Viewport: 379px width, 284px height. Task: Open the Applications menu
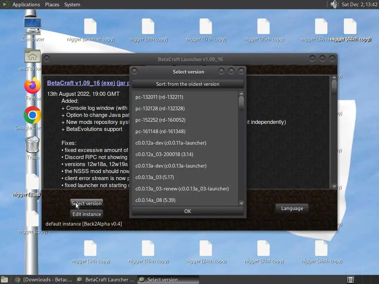(26, 4)
